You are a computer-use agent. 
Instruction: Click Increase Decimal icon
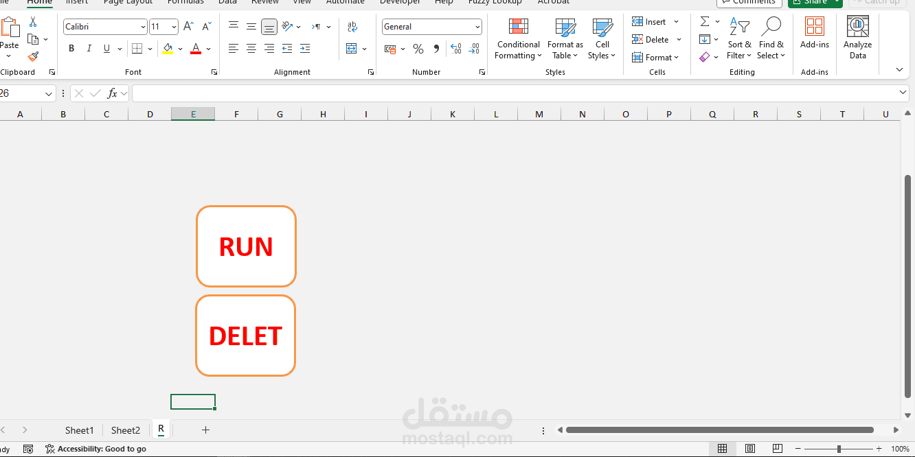pyautogui.click(x=455, y=49)
